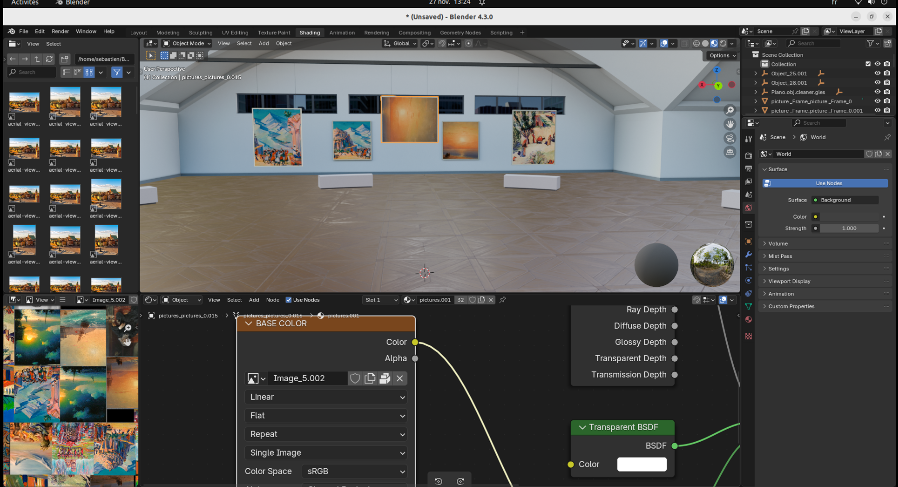Screen dimensions: 898x487
Task: Click the pan hand icon in viewport
Action: [730, 124]
